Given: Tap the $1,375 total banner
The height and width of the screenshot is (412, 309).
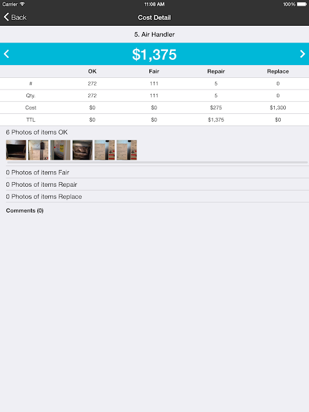Looking at the screenshot, I should tap(154, 54).
